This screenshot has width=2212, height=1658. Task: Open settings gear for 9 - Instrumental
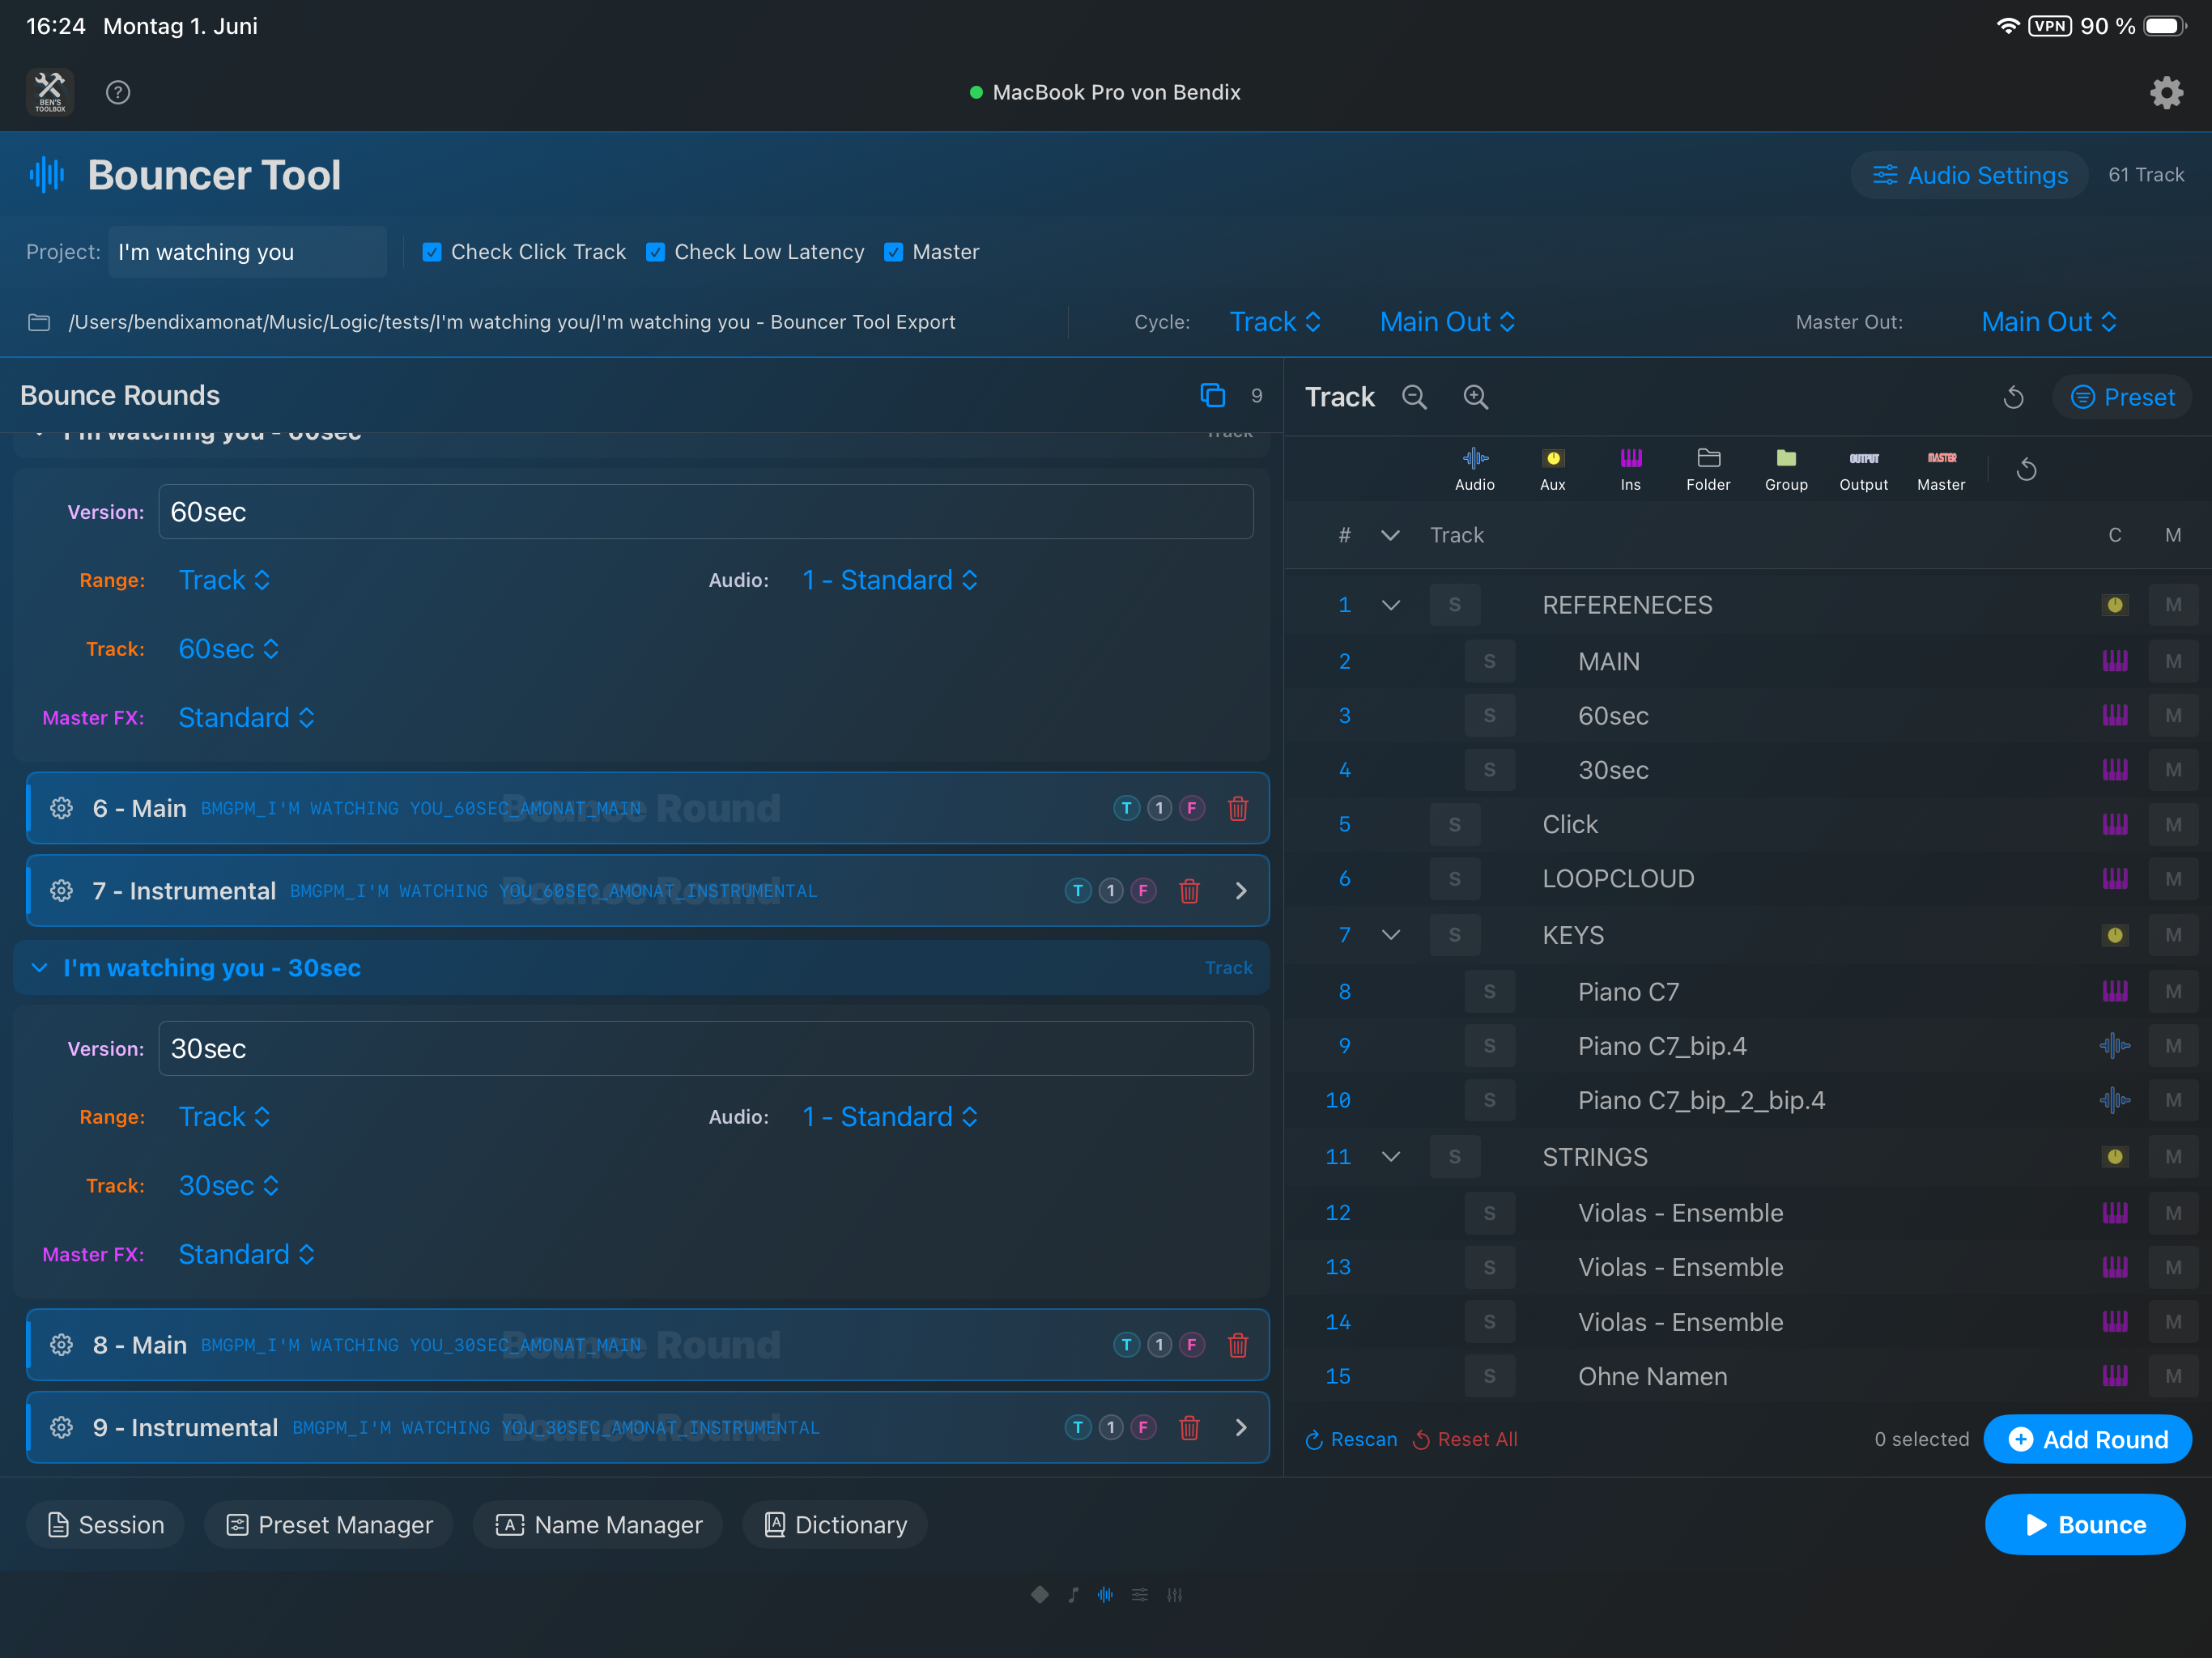click(x=62, y=1427)
